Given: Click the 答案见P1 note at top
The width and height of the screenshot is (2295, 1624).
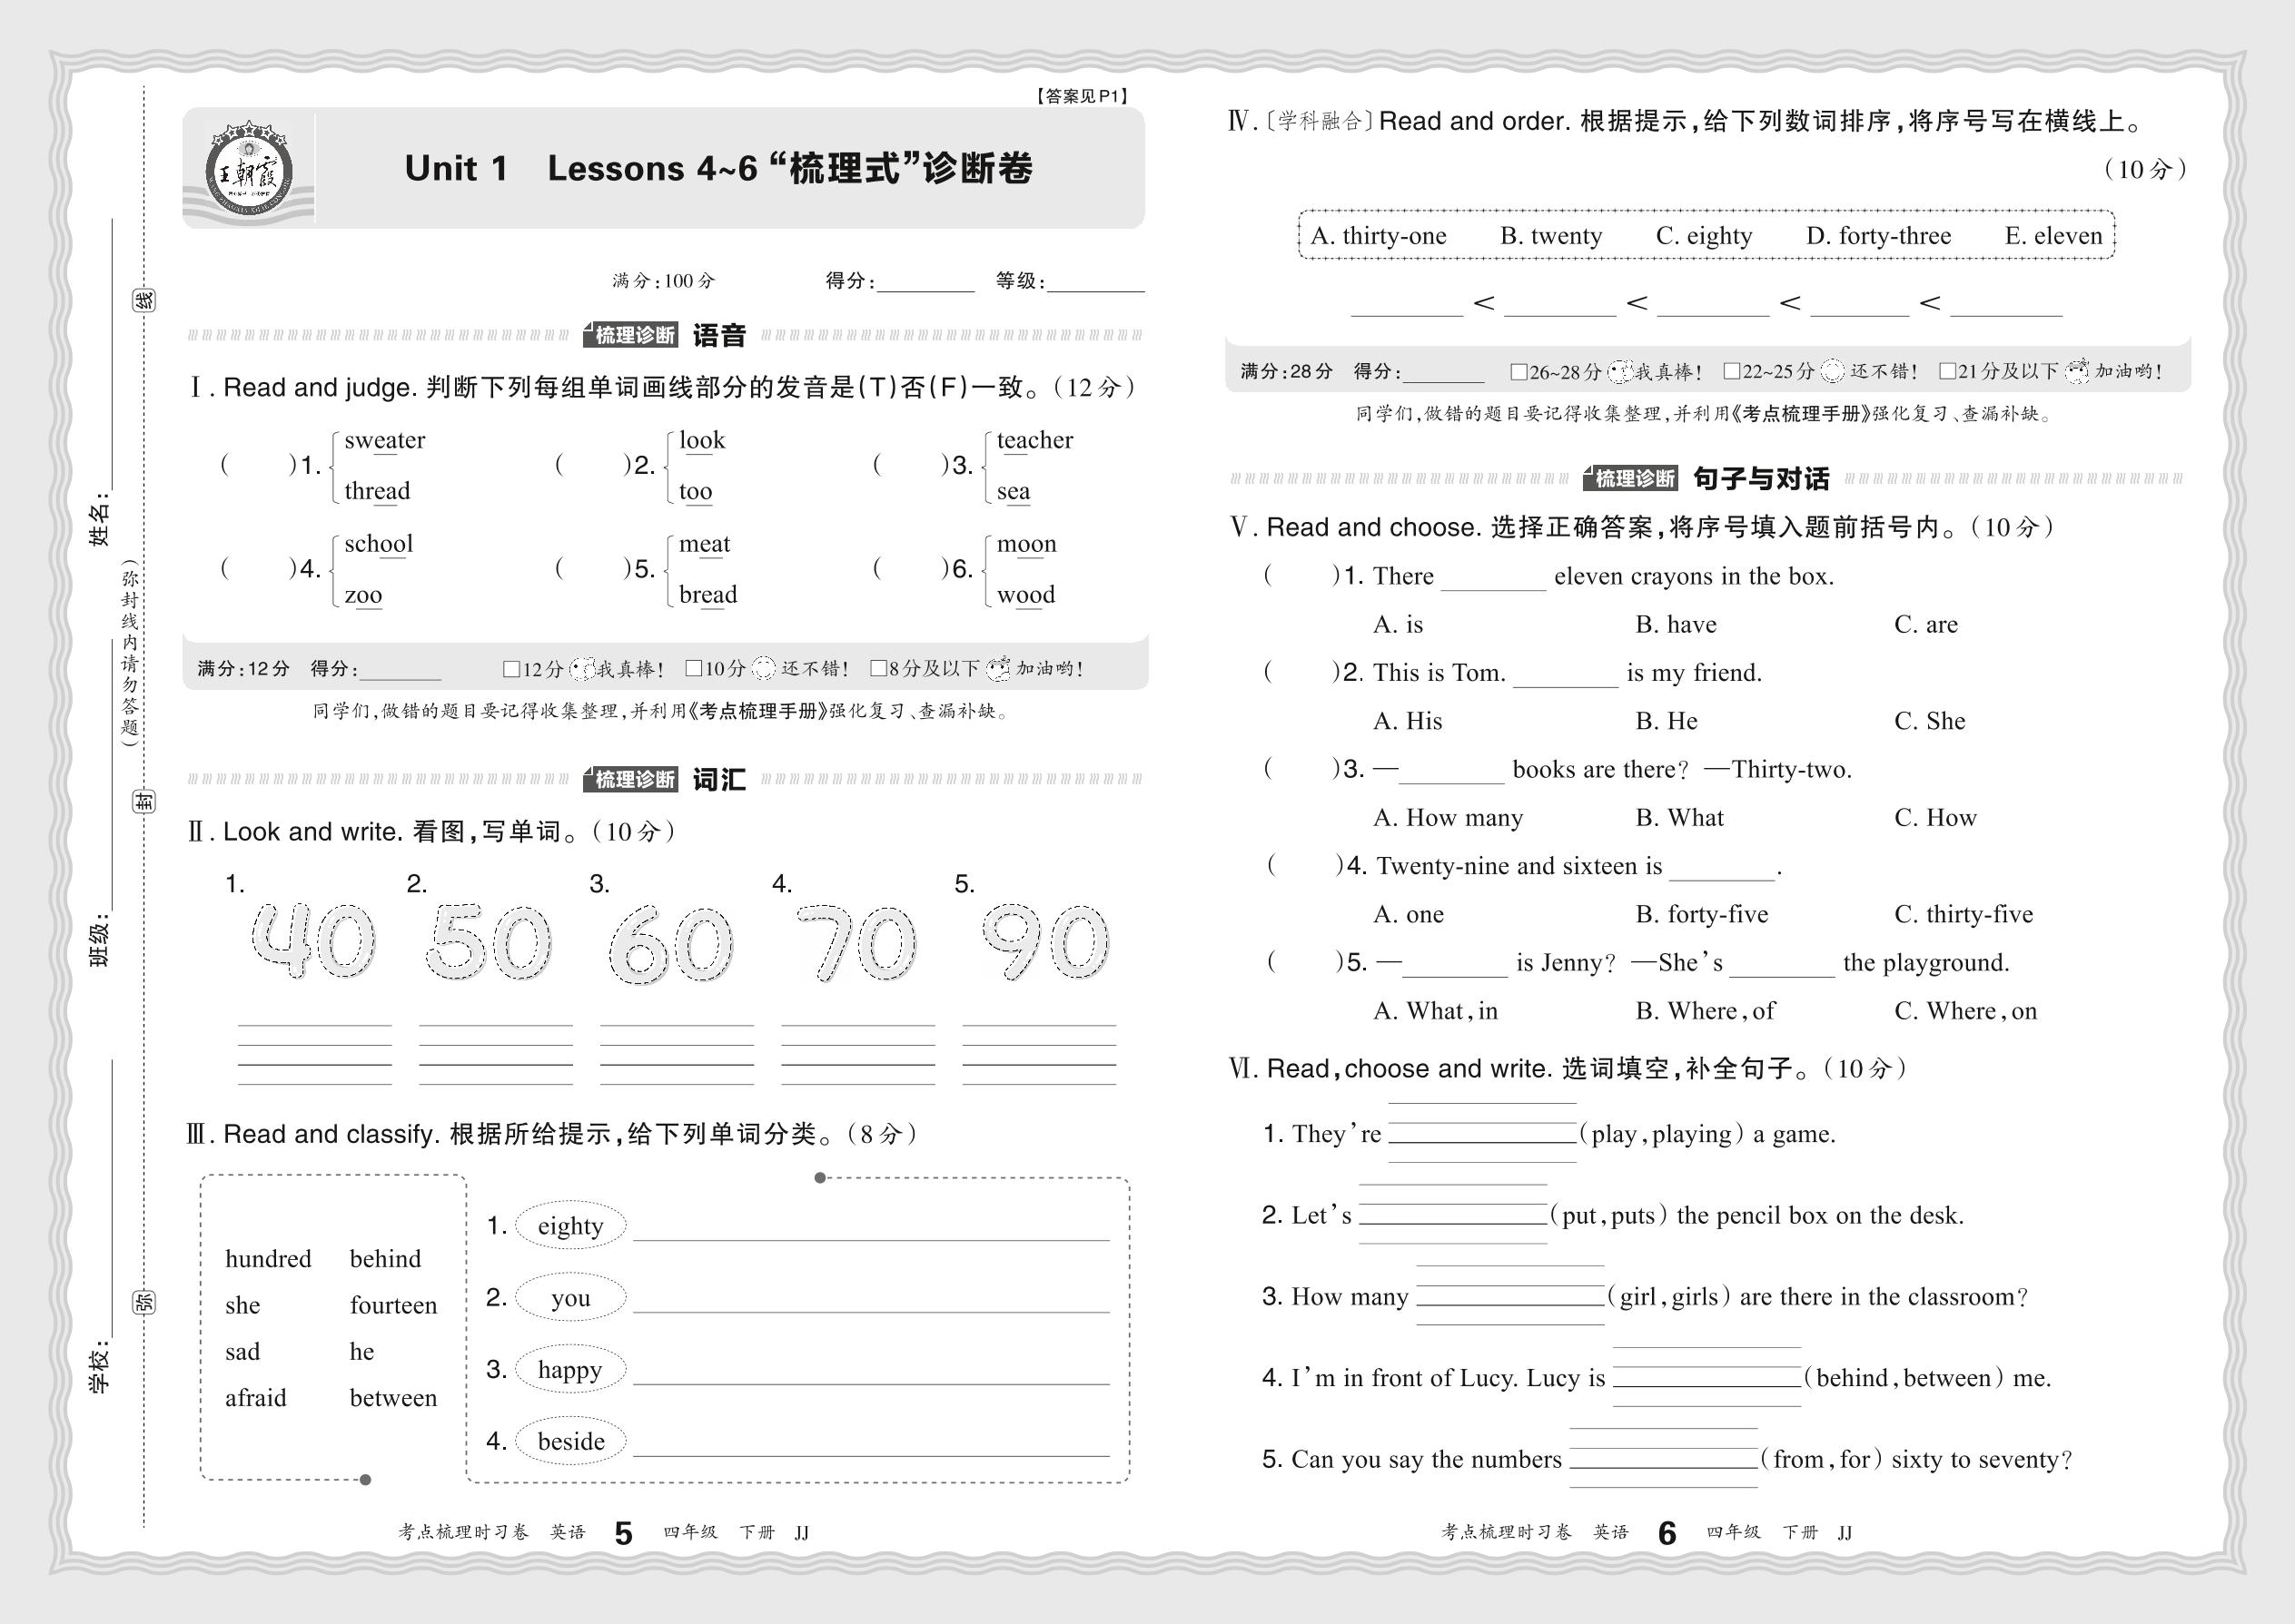Looking at the screenshot, I should 1082,96.
